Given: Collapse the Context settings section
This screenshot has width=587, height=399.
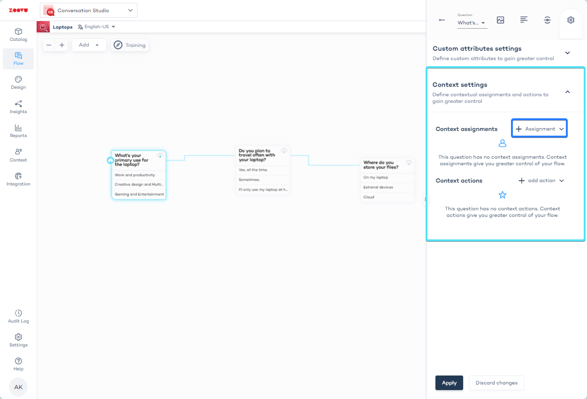Looking at the screenshot, I should click(x=567, y=92).
